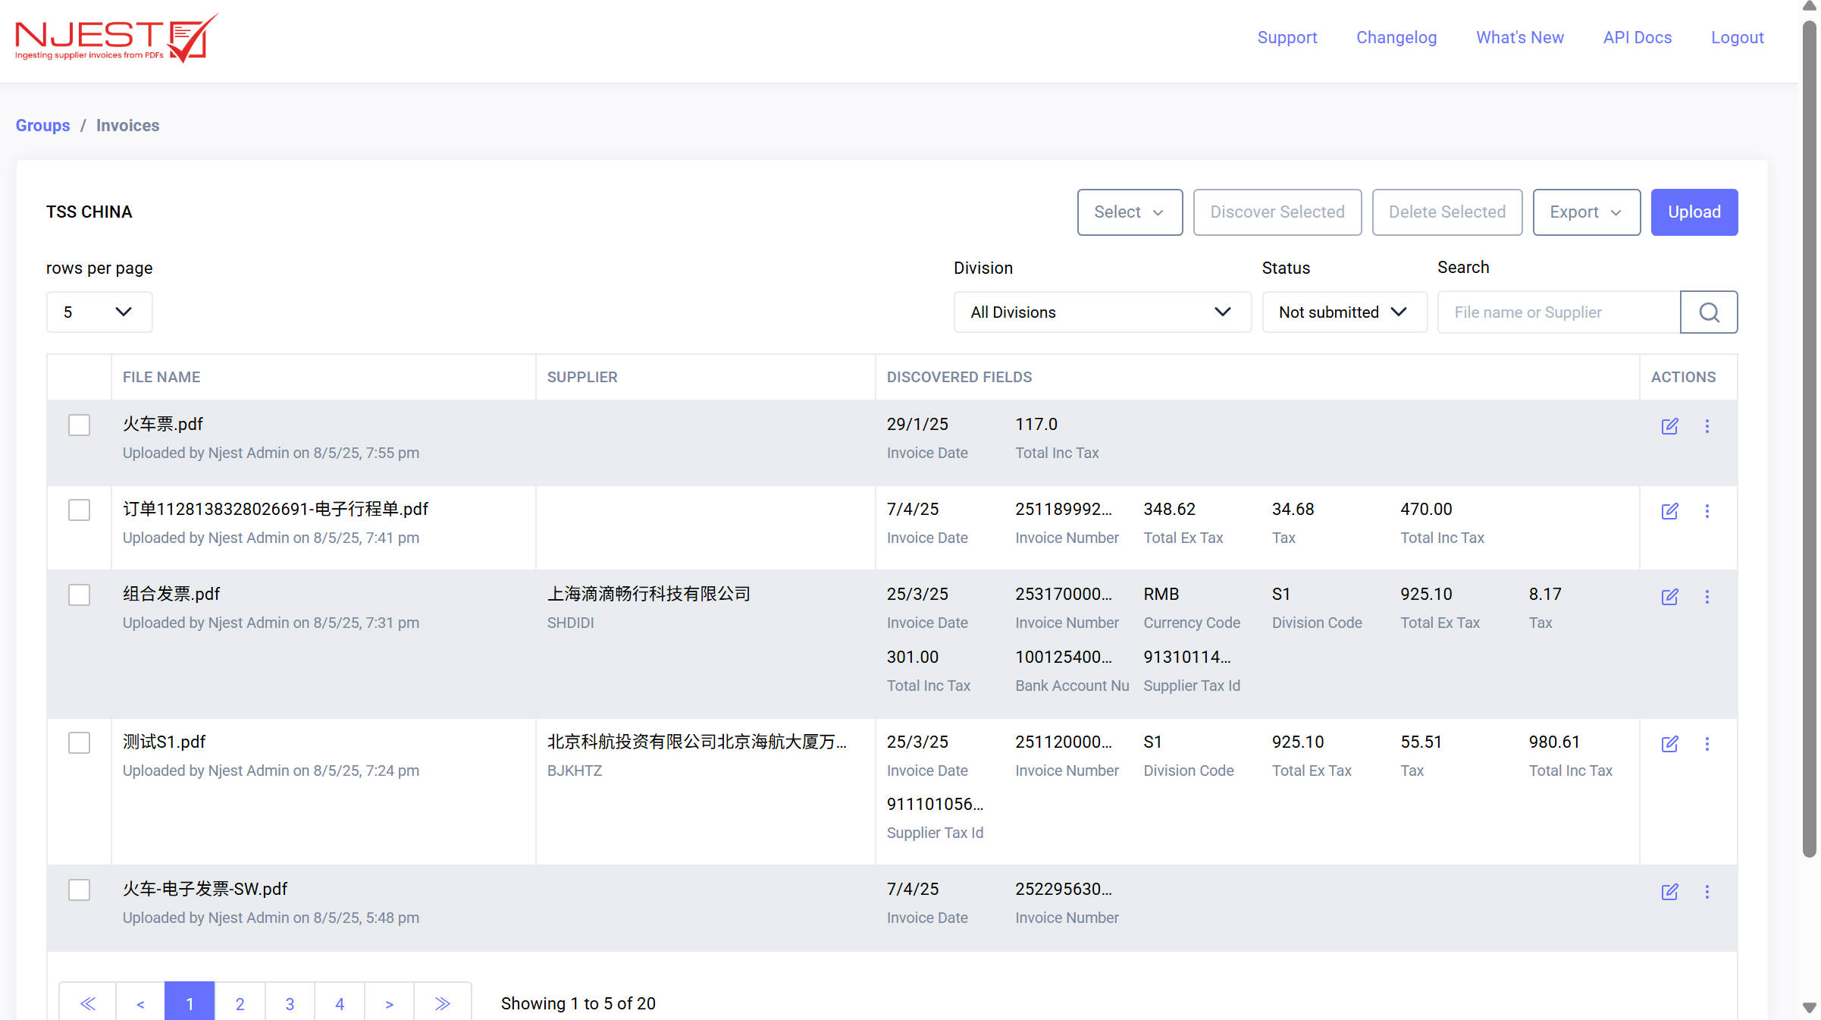
Task: Click the search magnifier icon
Action: point(1709,312)
